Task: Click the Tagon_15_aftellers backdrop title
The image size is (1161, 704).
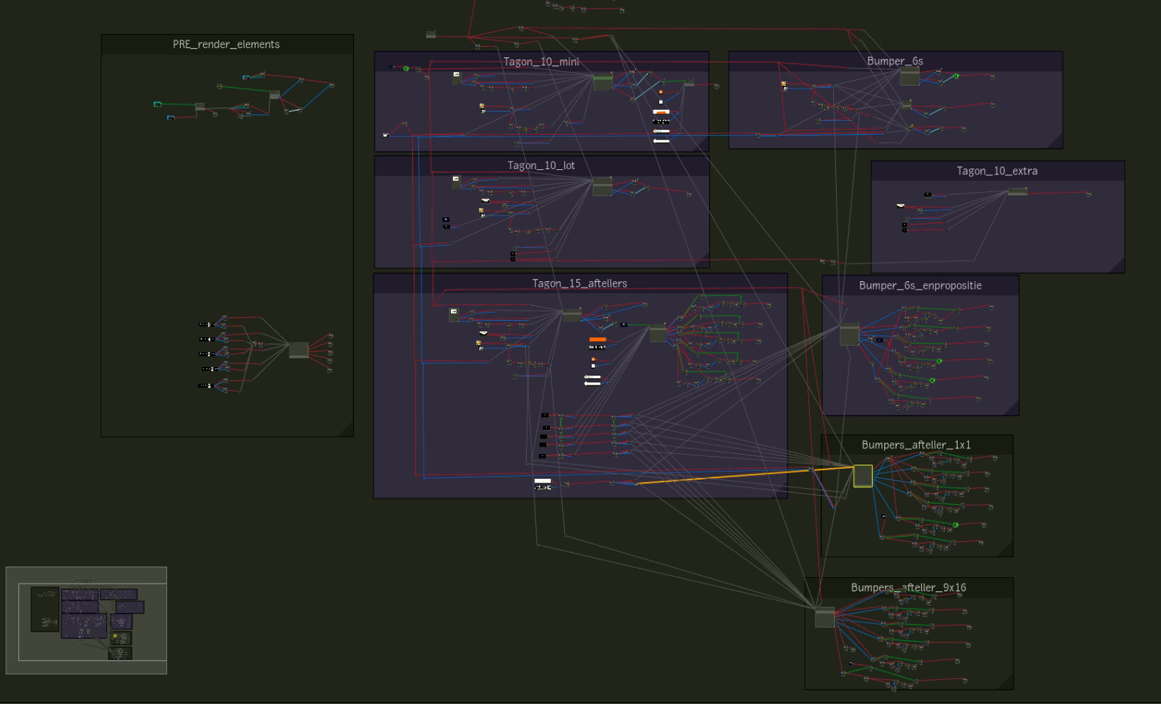Action: 580,283
